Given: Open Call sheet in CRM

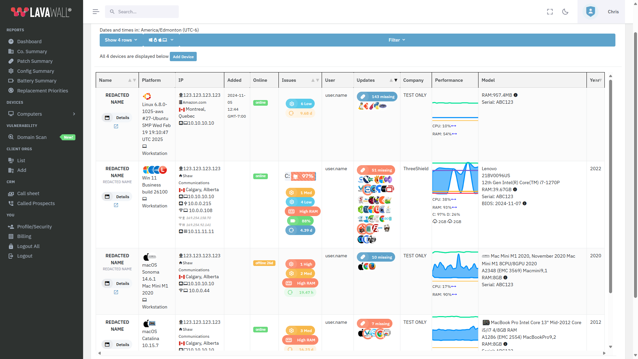Looking at the screenshot, I should pos(28,193).
